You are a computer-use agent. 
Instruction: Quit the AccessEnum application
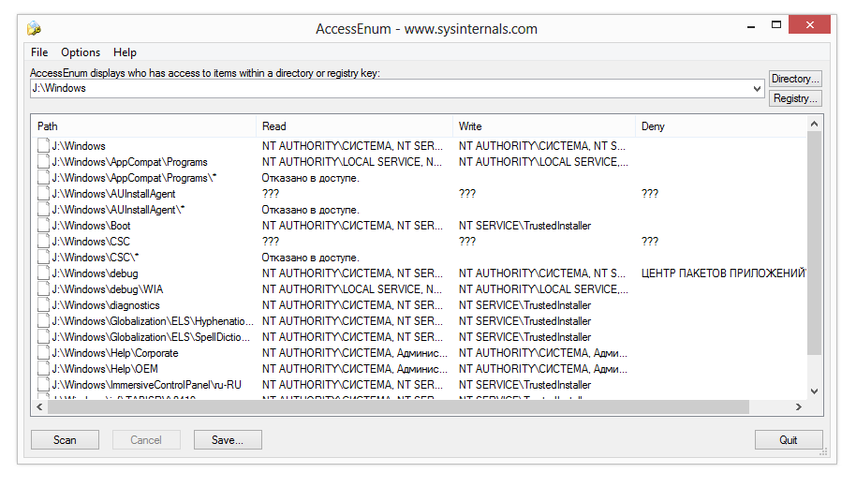pos(789,440)
